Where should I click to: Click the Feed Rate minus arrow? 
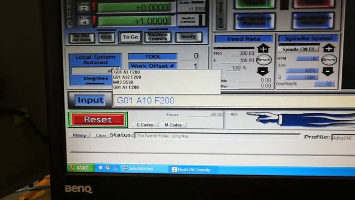pyautogui.click(x=263, y=72)
